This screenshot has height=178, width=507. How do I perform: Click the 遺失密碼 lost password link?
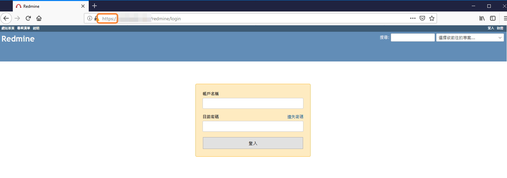[x=295, y=117]
